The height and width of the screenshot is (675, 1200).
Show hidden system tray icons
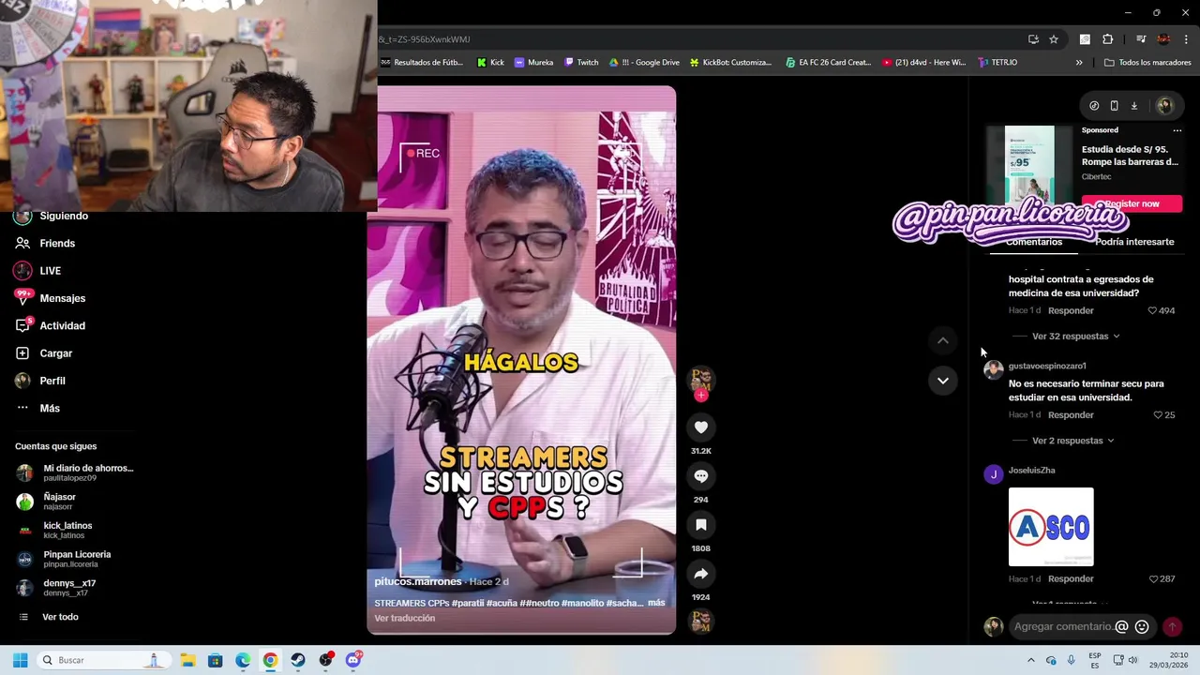point(1030,660)
